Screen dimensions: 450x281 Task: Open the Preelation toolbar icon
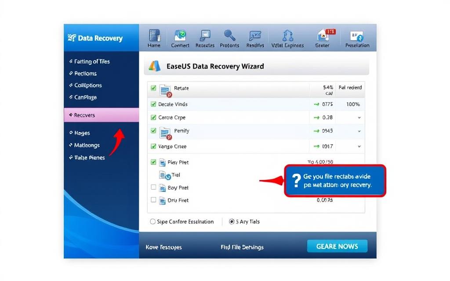[x=357, y=36]
